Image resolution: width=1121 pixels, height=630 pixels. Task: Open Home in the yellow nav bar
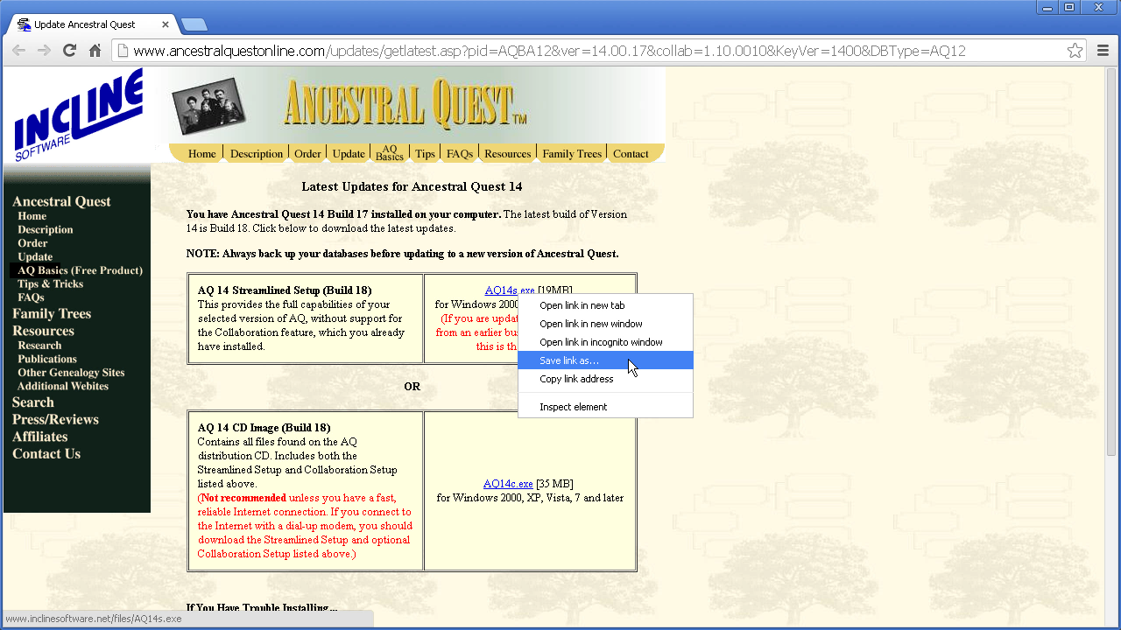click(x=201, y=154)
